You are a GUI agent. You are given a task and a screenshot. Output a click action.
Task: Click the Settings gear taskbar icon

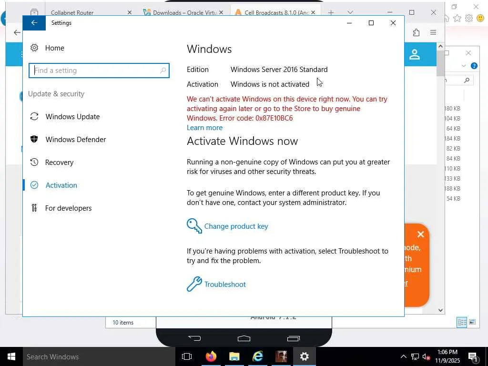305,356
